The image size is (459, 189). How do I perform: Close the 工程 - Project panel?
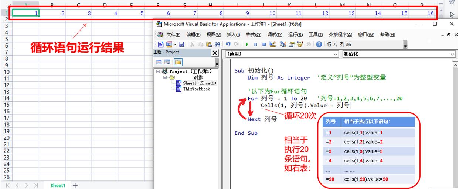coord(215,53)
